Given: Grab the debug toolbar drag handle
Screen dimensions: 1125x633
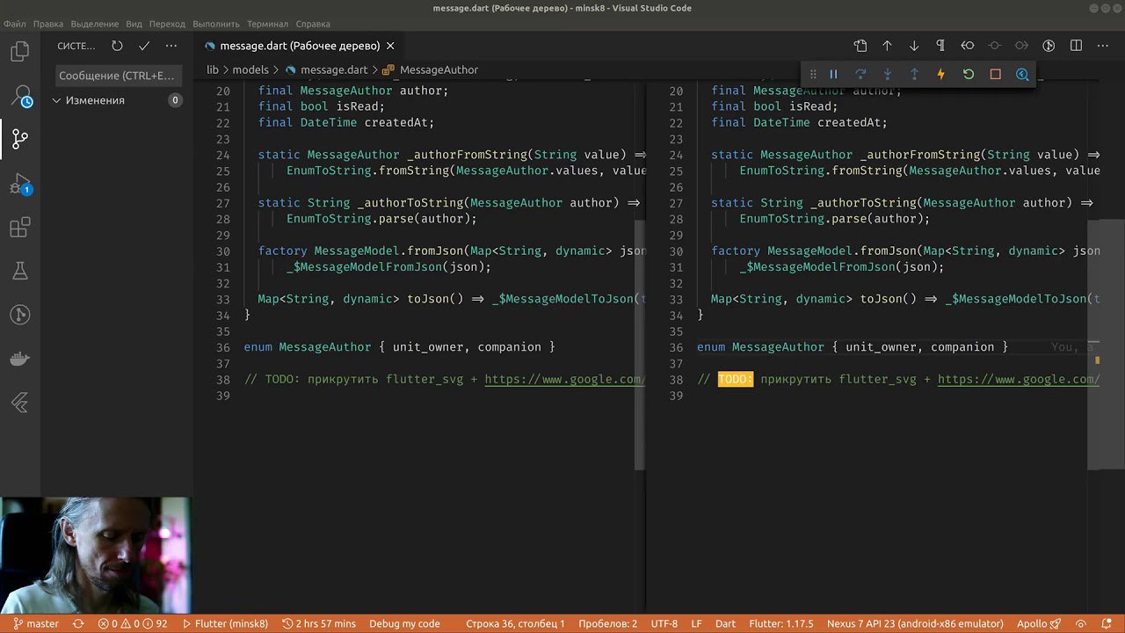Looking at the screenshot, I should point(813,75).
